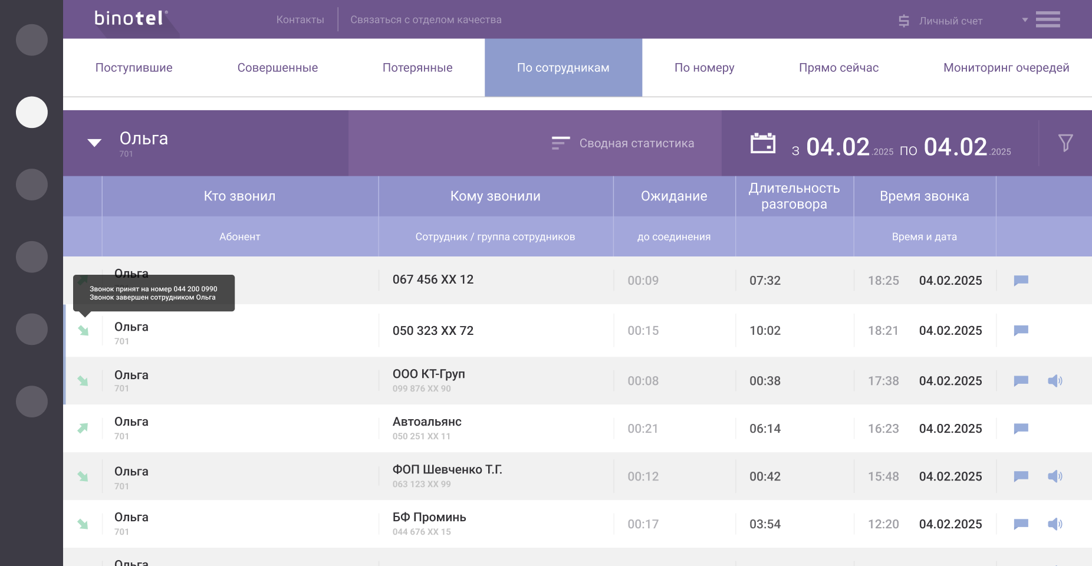
Task: Open the Личный счет dropdown arrow
Action: click(x=1025, y=20)
